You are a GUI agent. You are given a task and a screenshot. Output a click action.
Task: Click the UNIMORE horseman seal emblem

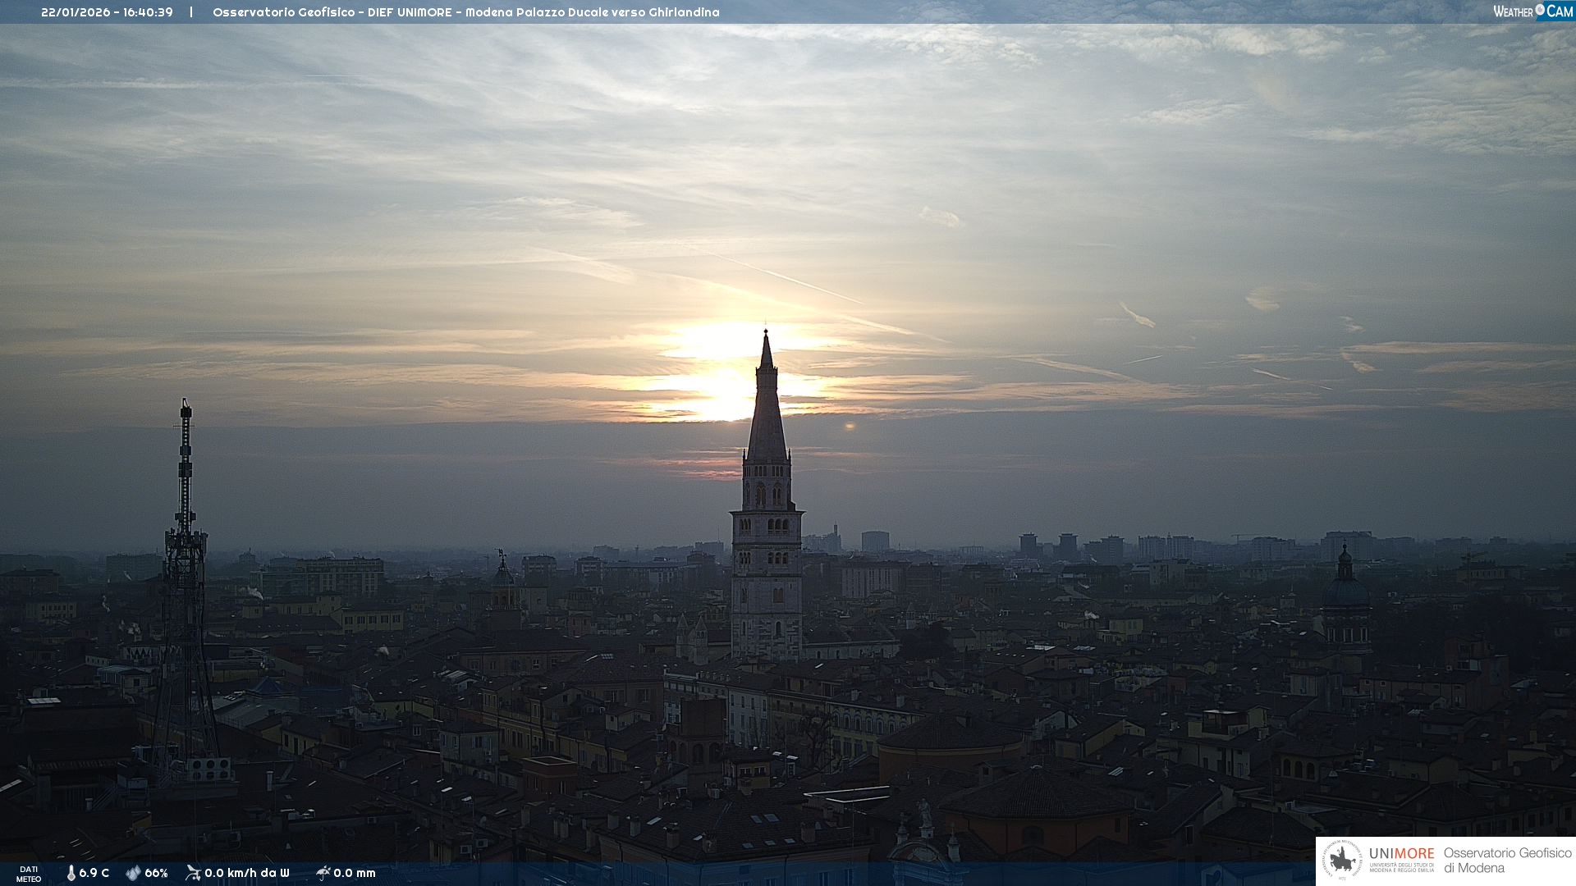pos(1342,861)
